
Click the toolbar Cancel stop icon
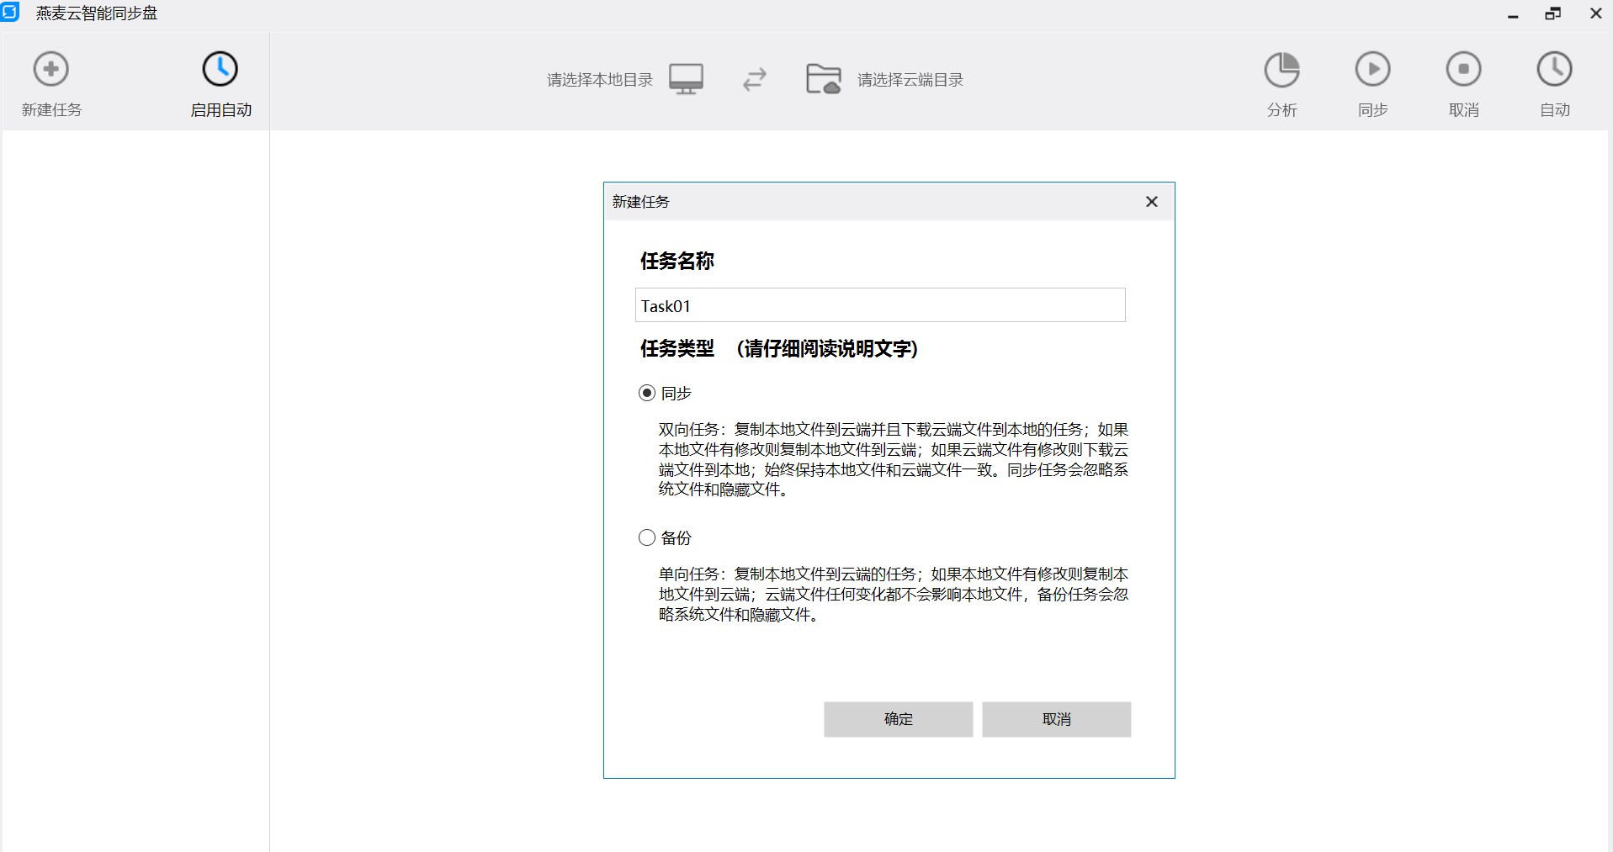[x=1463, y=69]
